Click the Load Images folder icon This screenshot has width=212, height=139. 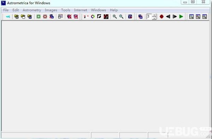point(17,17)
